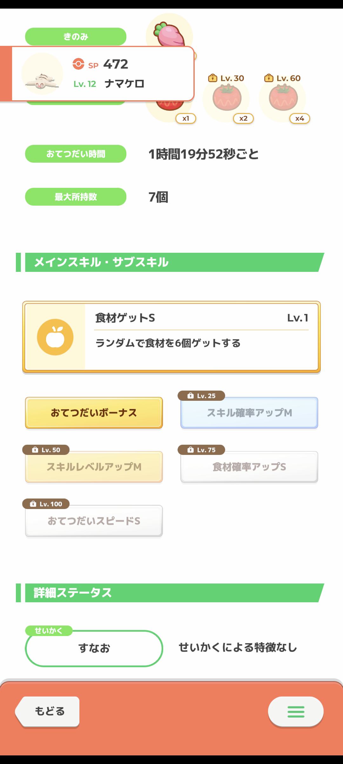Select the おてつだいボーナス sub skill
The height and width of the screenshot is (764, 343).
tap(94, 413)
